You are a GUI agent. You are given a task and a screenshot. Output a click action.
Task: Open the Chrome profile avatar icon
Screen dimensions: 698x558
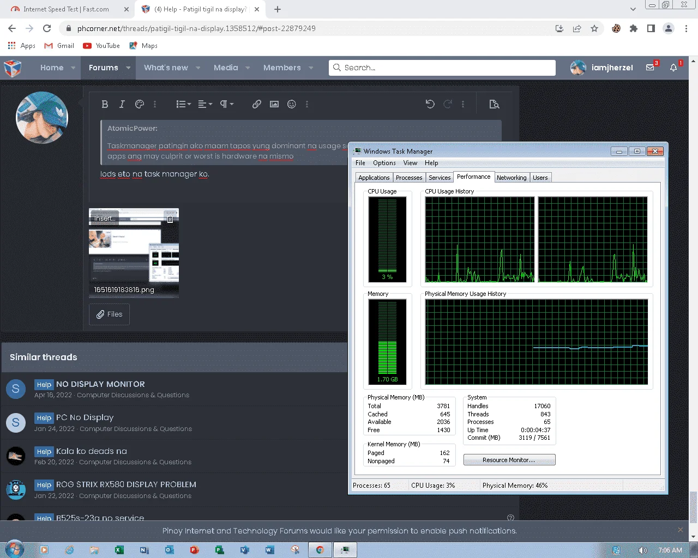point(669,28)
